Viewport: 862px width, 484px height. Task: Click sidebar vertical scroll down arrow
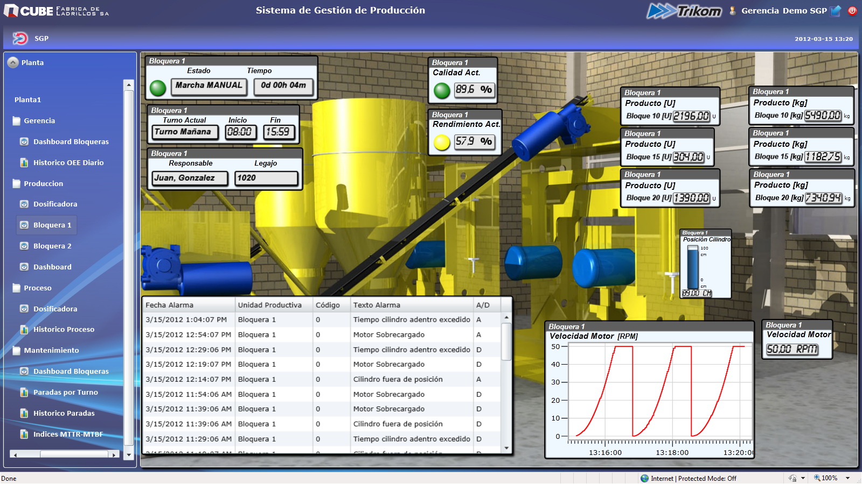pyautogui.click(x=128, y=455)
